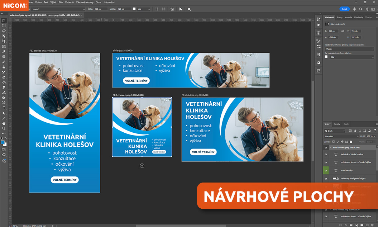
Task: Select the Zoom tool
Action: (x=4, y=128)
